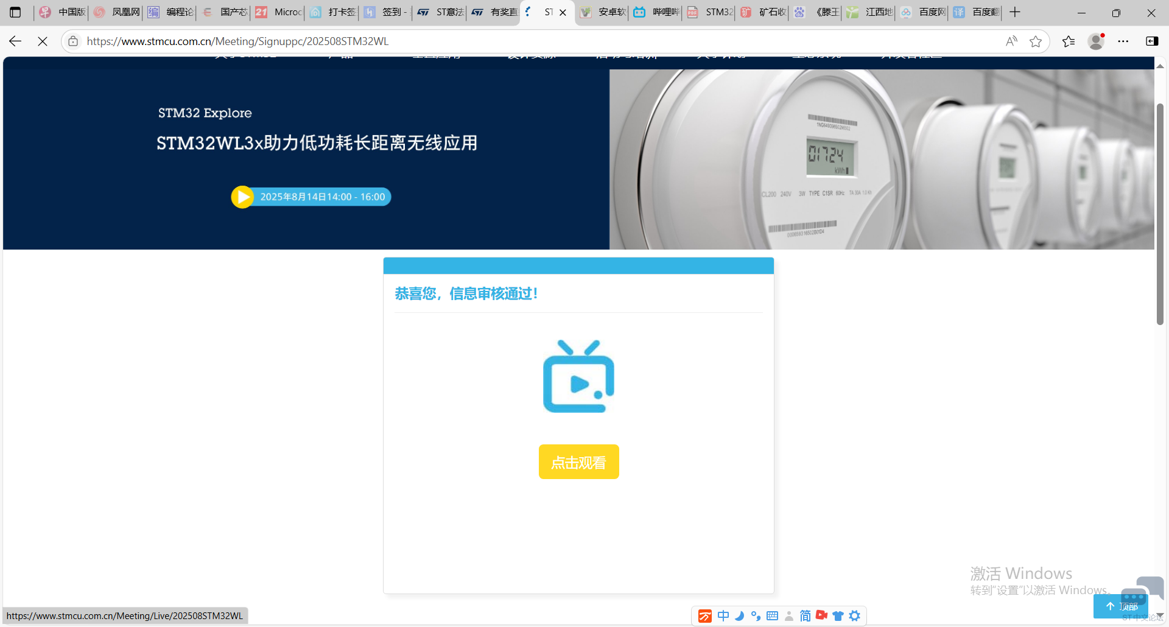Click the STM32 Explore banner text
Image resolution: width=1169 pixels, height=627 pixels.
click(205, 113)
